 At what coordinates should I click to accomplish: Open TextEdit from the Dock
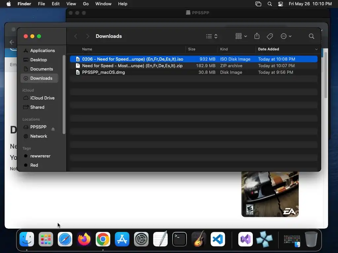click(160, 239)
